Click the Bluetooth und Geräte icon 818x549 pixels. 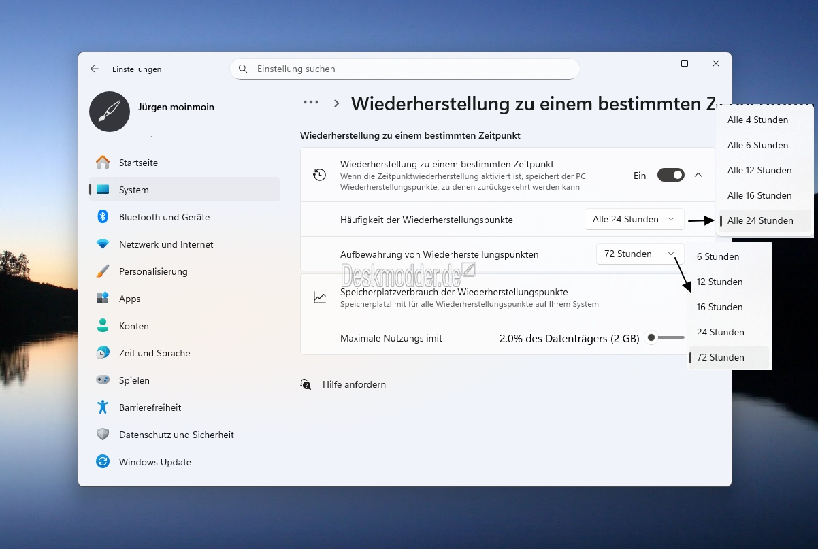pos(103,217)
